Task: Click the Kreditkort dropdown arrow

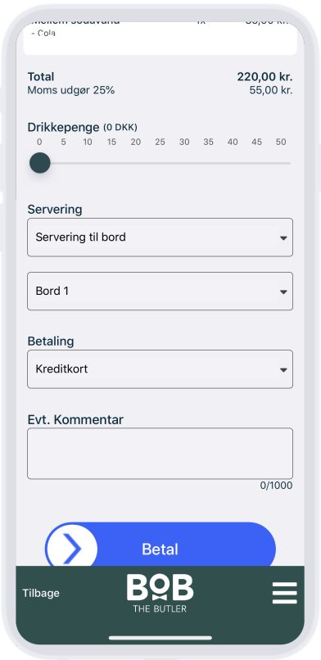Action: coord(283,369)
